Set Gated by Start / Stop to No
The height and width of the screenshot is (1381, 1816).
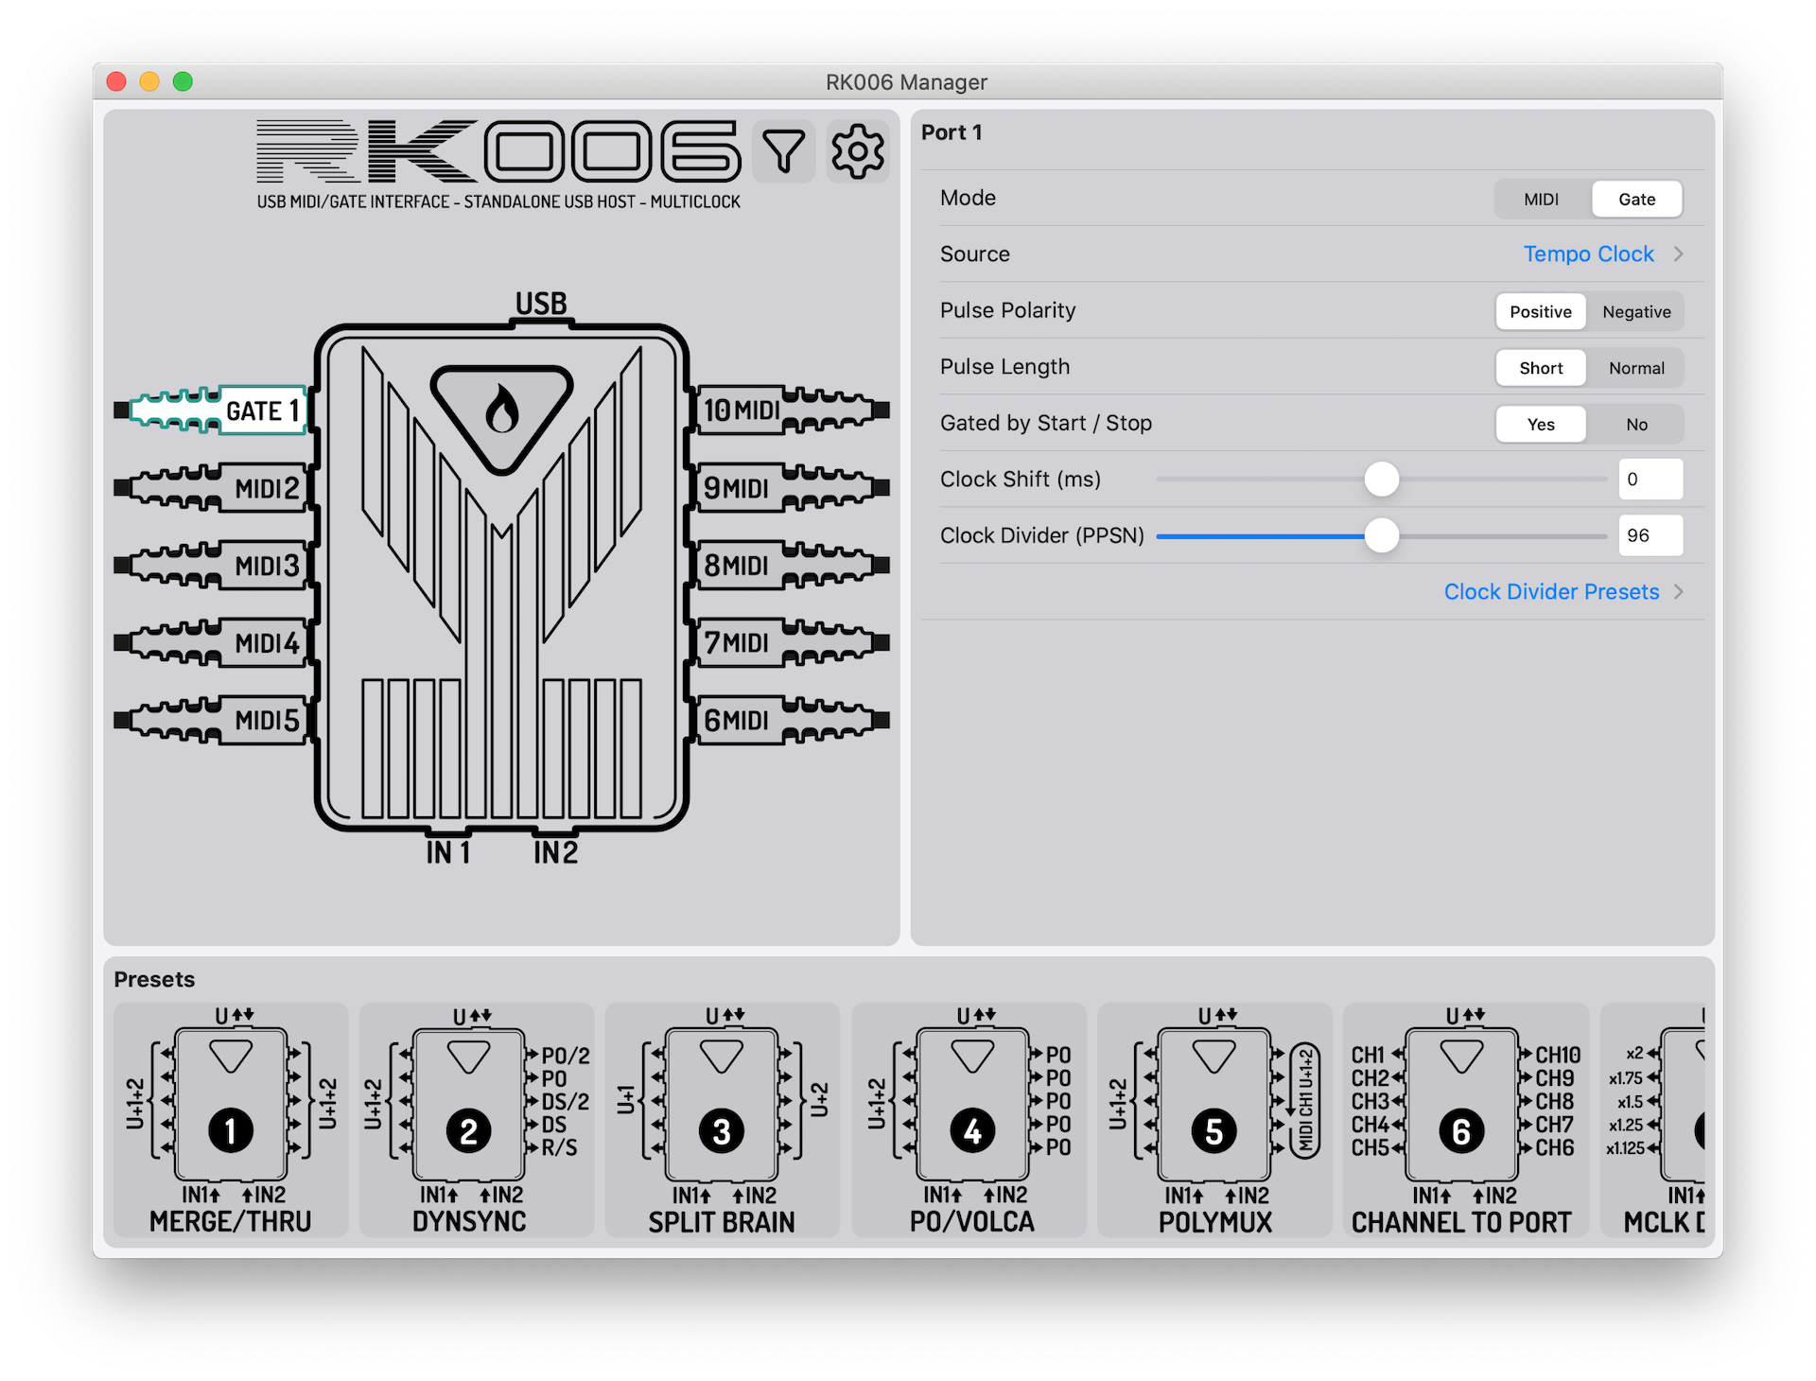click(1635, 425)
